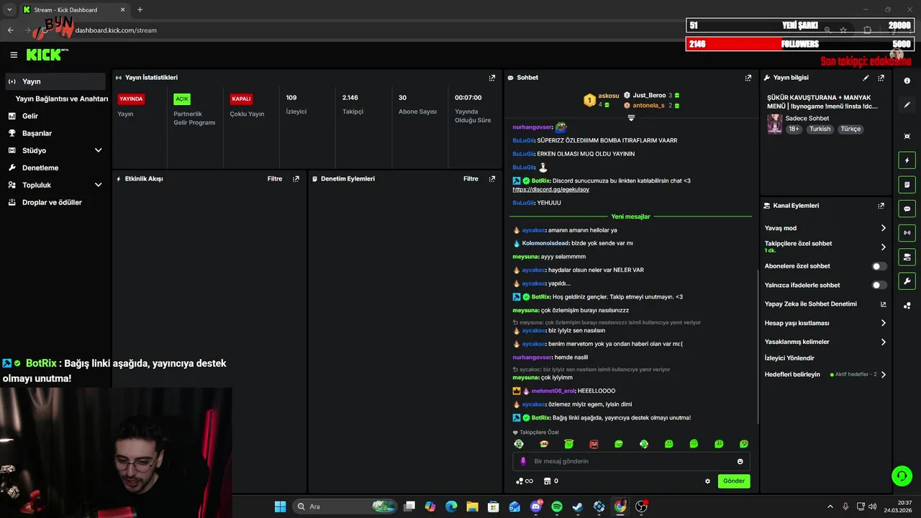Open Takipçilere özel sohbet options chevron
The image size is (921, 518).
click(883, 247)
